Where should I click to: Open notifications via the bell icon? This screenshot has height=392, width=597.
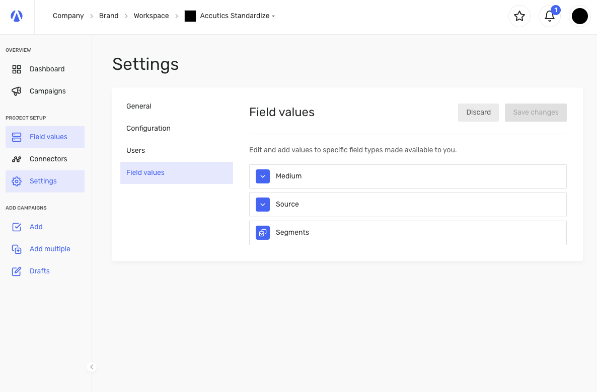549,17
